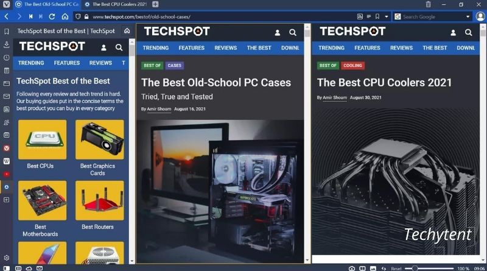The height and width of the screenshot is (271, 487).
Task: Open the Vivaldi web panel icon
Action: [6, 148]
